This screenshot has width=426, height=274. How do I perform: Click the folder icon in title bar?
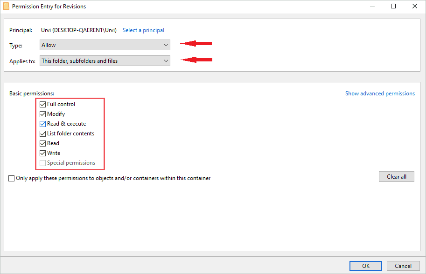point(7,7)
